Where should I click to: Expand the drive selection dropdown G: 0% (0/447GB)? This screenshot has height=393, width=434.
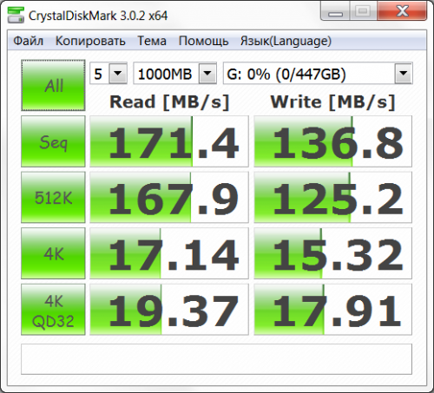(x=404, y=73)
